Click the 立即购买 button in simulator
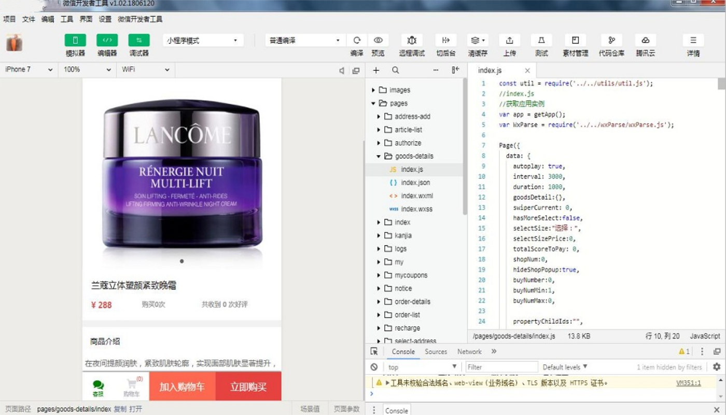 click(x=248, y=386)
